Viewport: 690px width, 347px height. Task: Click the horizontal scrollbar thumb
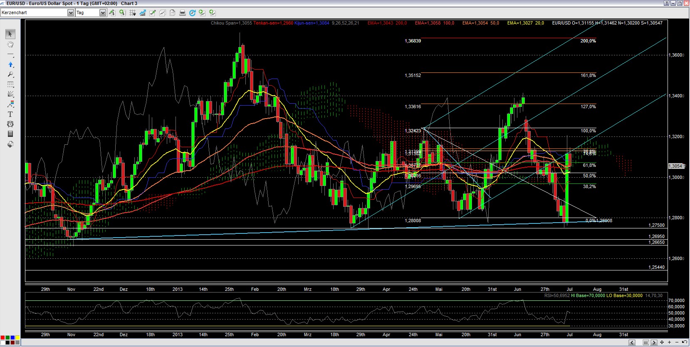click(x=645, y=342)
